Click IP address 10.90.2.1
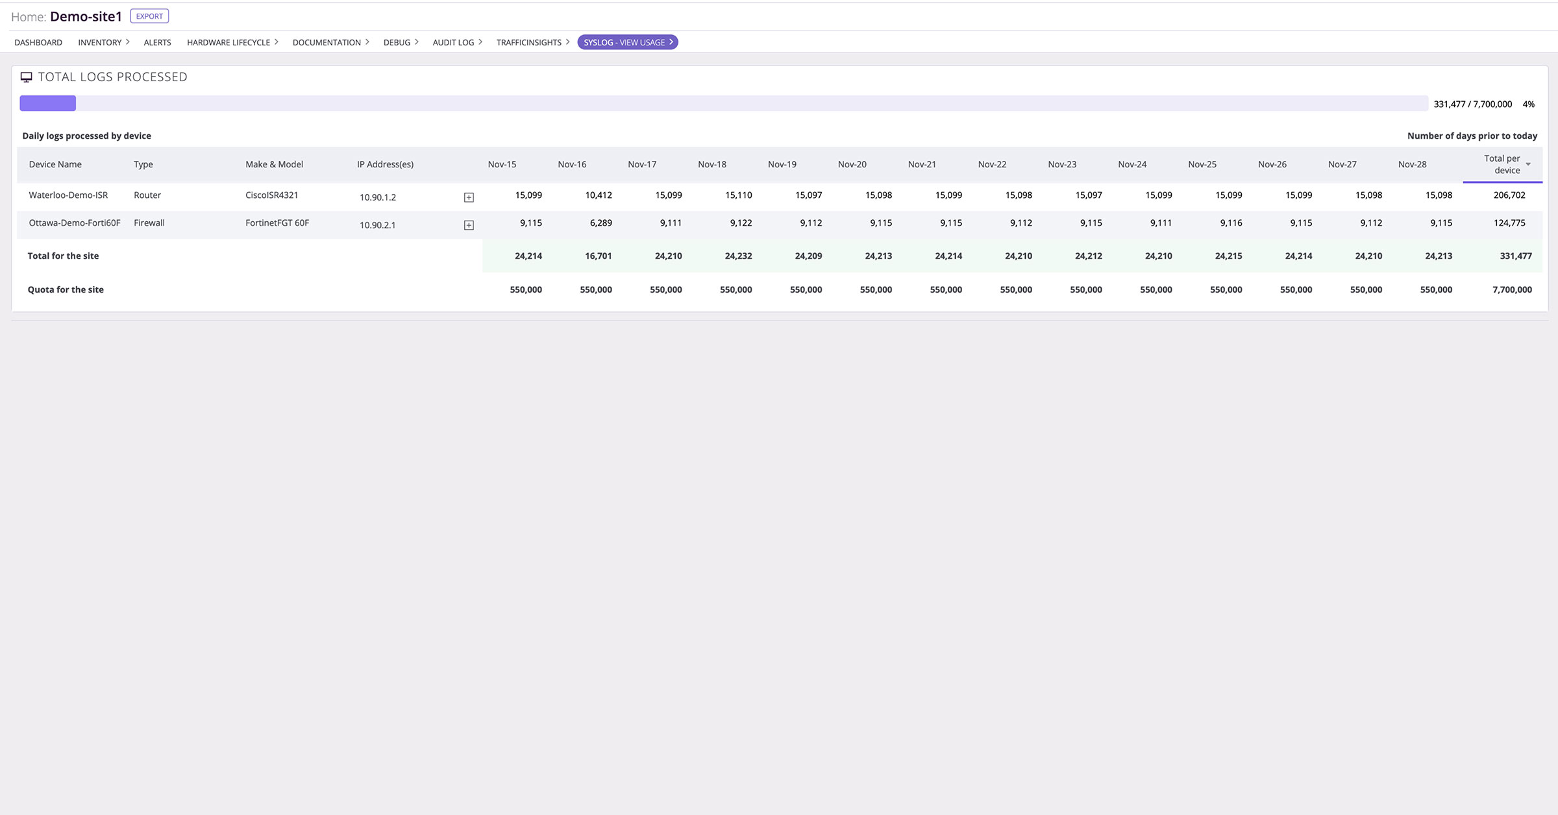Image resolution: width=1558 pixels, height=815 pixels. (378, 225)
